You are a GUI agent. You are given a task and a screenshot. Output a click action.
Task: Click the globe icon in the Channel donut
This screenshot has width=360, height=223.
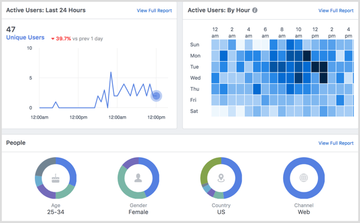pos(304,177)
